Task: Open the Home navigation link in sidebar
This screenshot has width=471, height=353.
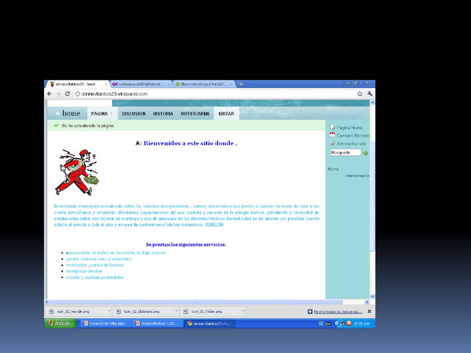Action: pos(333,169)
